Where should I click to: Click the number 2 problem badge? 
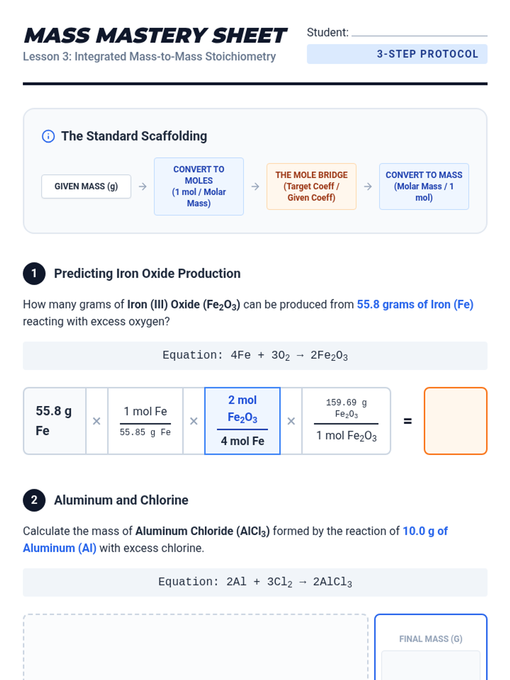point(34,500)
